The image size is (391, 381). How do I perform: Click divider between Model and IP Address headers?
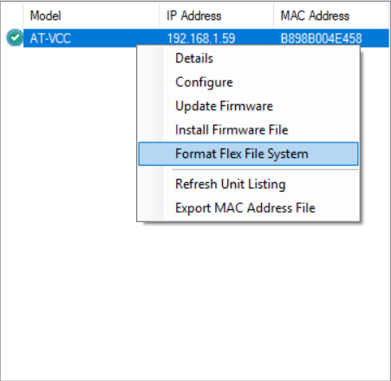point(160,16)
